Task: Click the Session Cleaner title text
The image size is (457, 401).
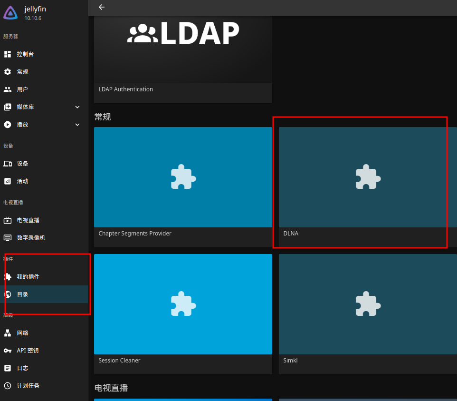Action: [x=120, y=361]
